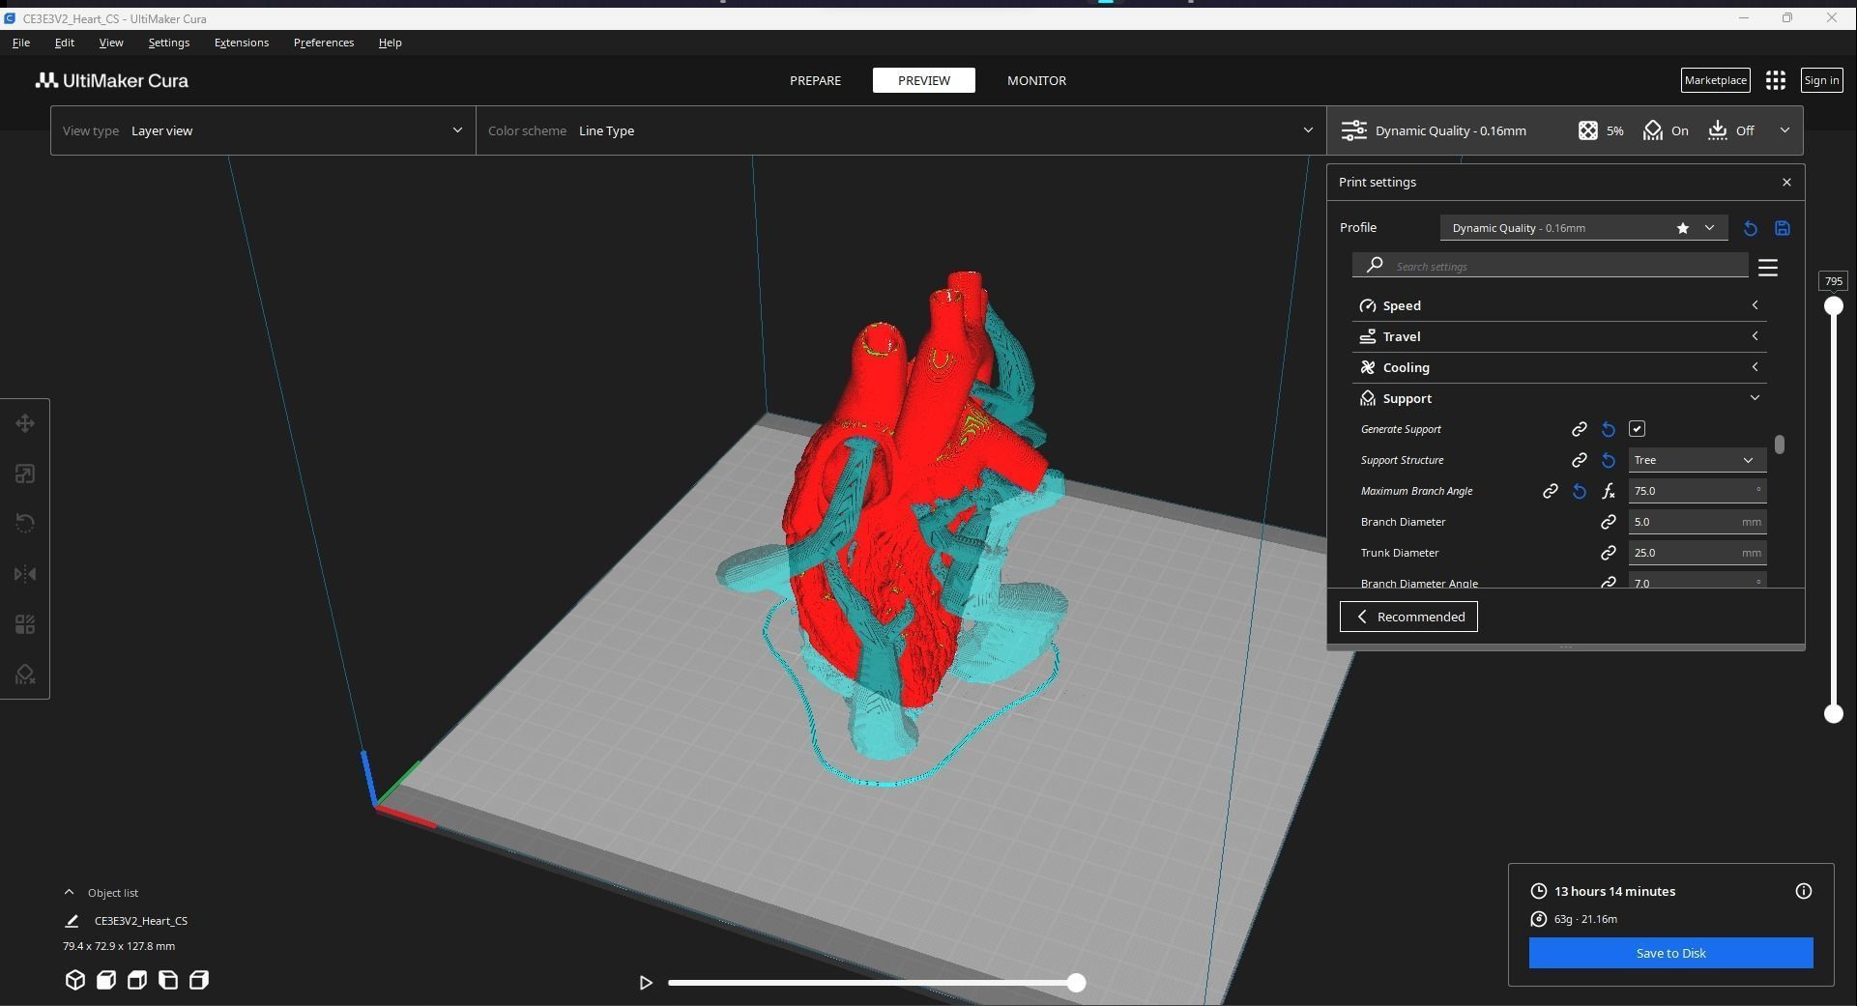
Task: Click the Save to Disk button
Action: point(1670,953)
